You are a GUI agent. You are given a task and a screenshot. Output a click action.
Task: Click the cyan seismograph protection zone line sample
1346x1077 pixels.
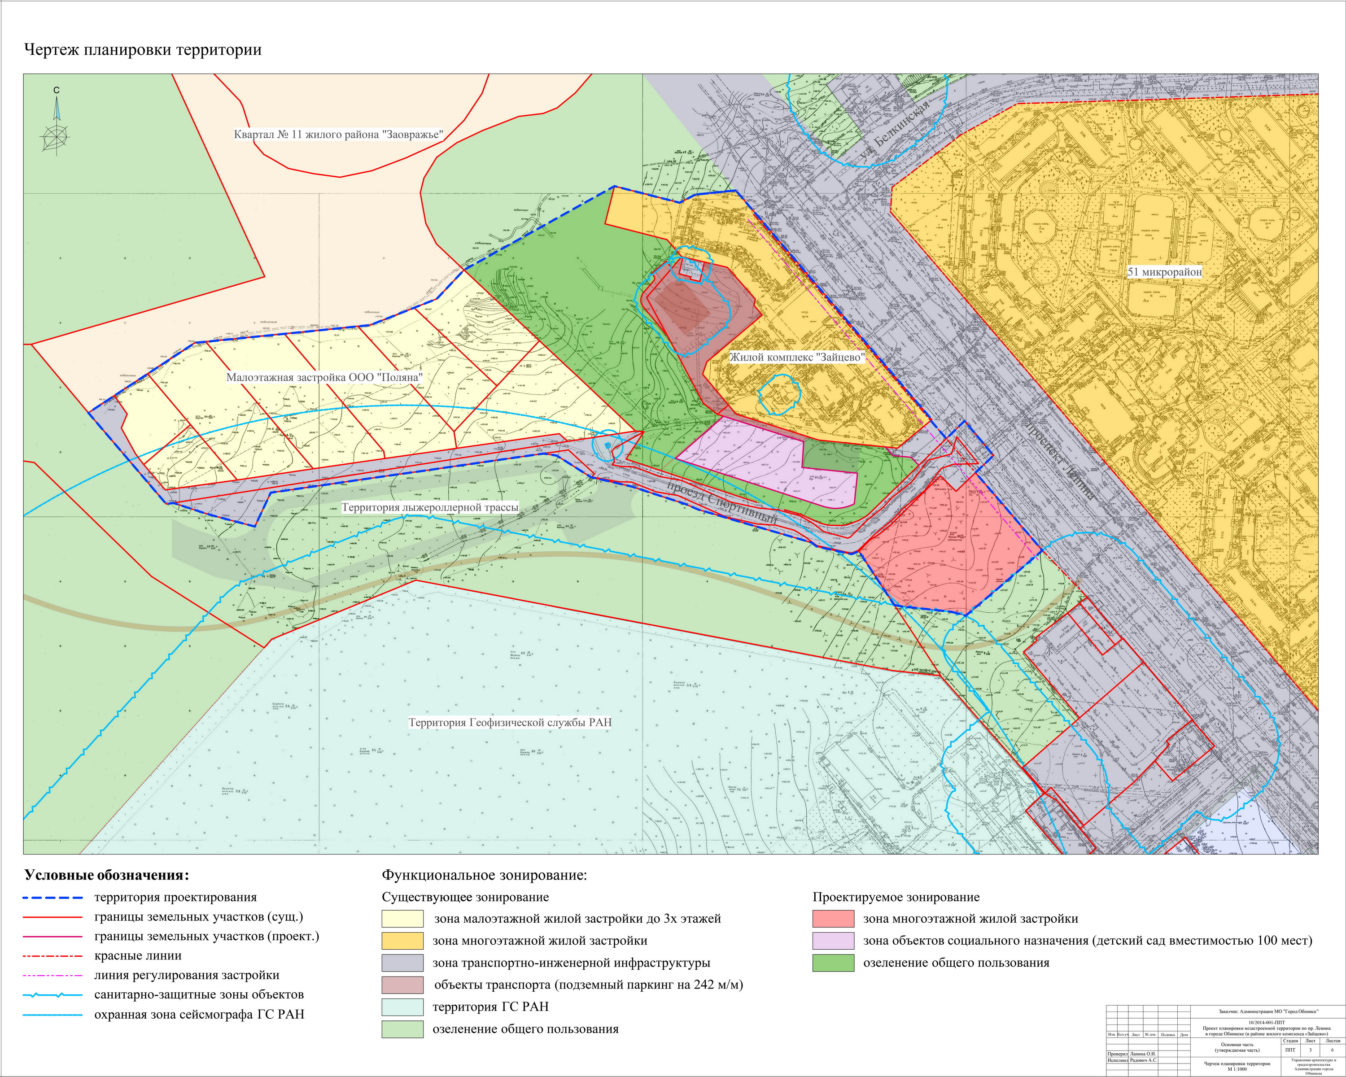tap(53, 1015)
